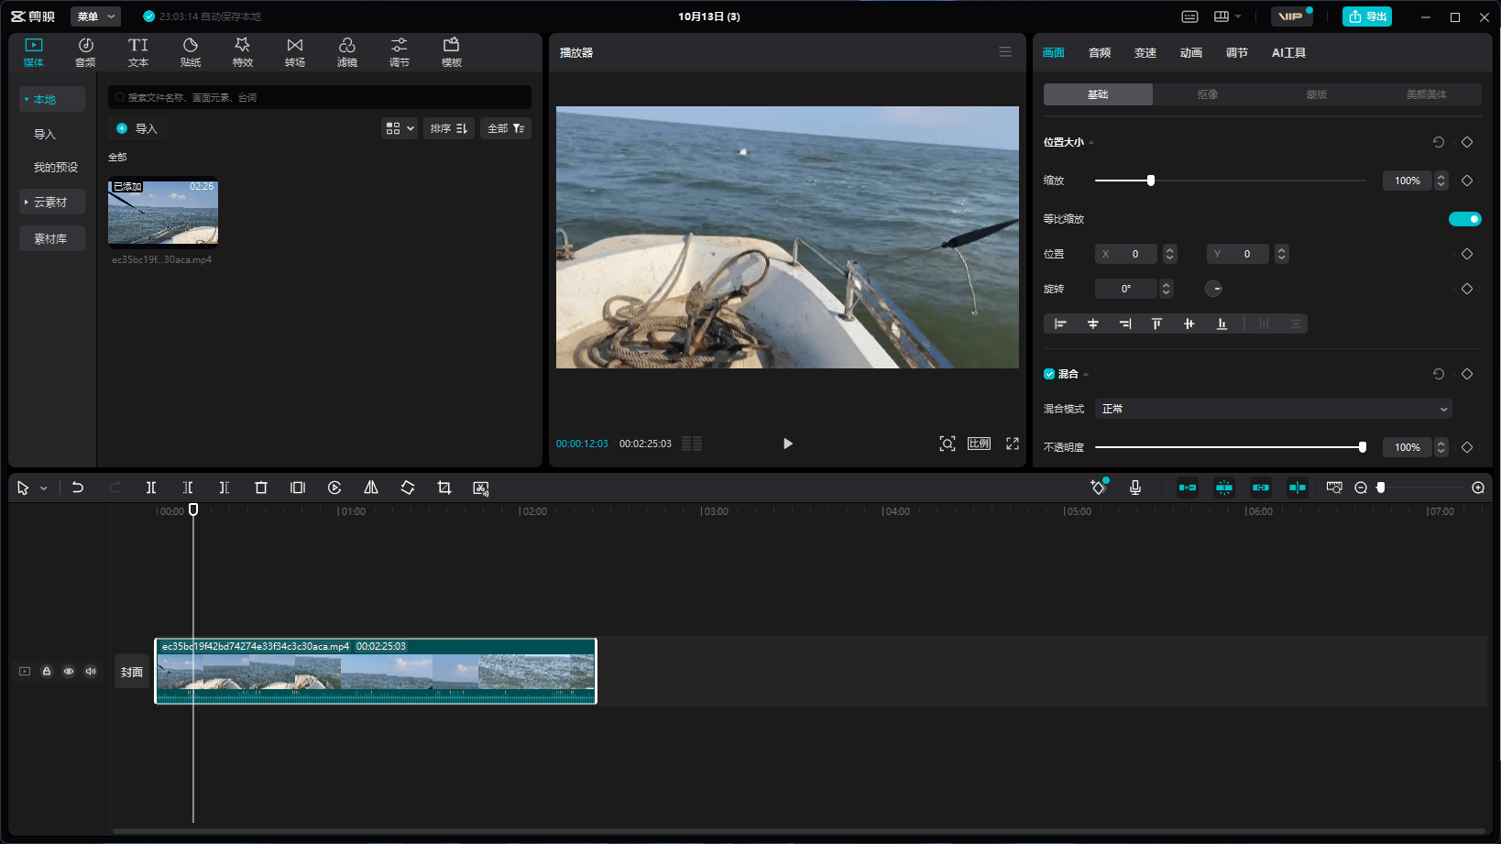Expand the 云素材 cloud material section

tap(50, 202)
